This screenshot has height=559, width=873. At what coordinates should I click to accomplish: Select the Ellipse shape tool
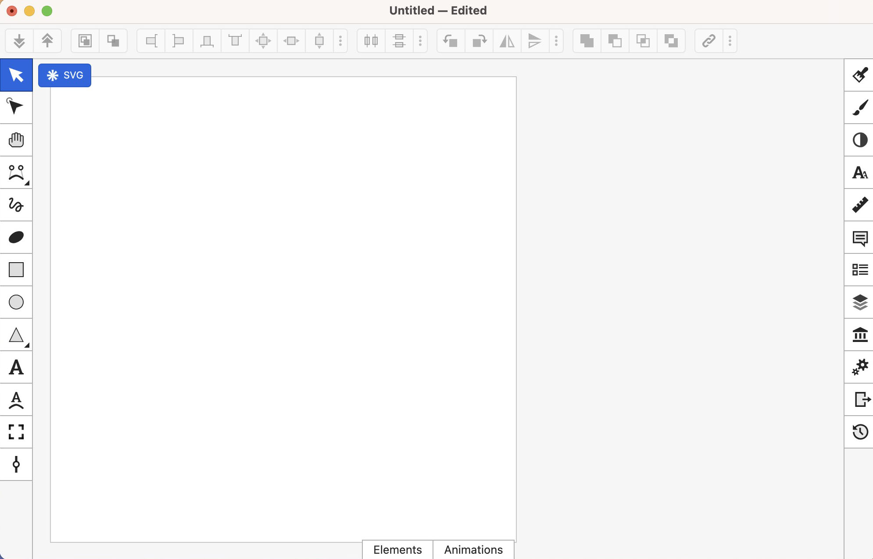pos(16,302)
